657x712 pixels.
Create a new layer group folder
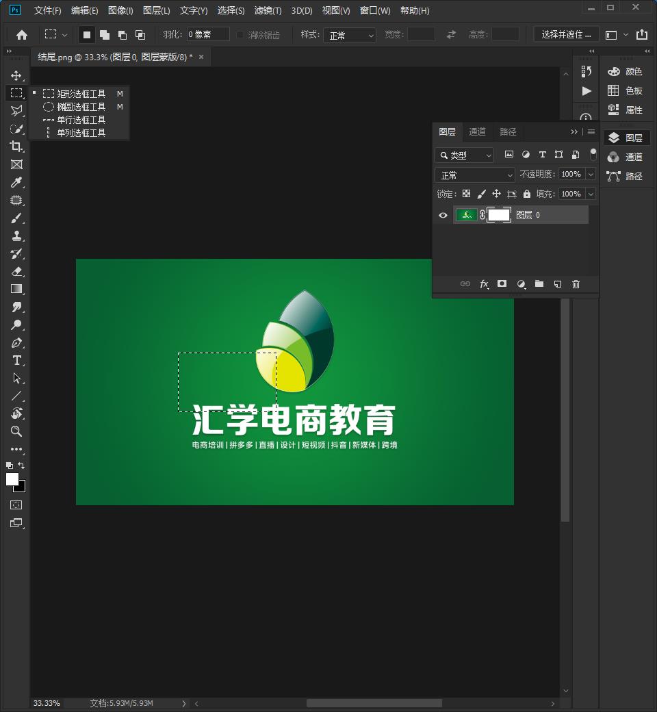(539, 284)
